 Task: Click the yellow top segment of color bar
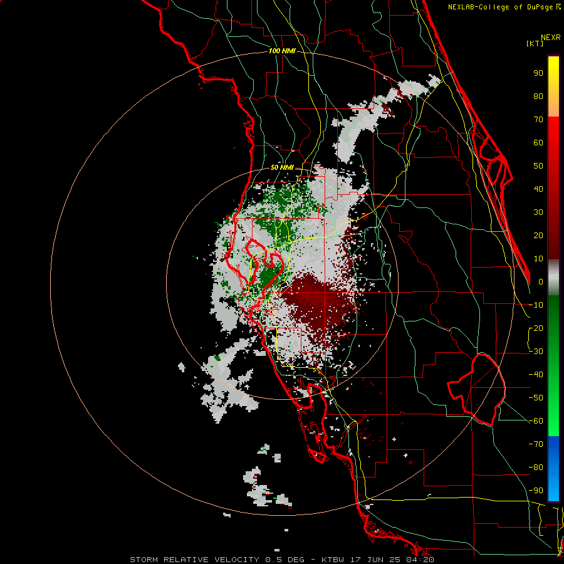tap(553, 86)
